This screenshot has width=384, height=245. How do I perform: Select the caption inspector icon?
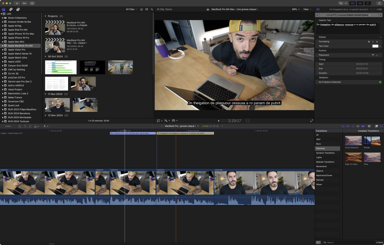point(318,9)
